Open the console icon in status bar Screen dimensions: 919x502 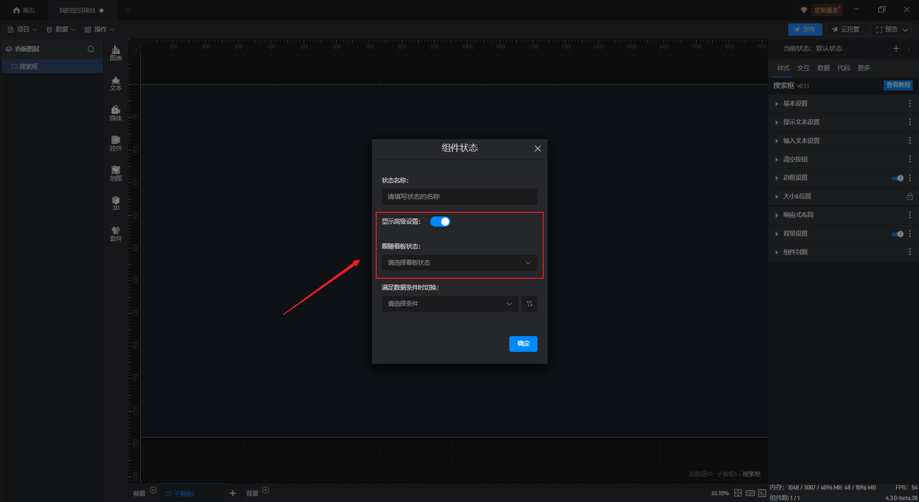click(762, 493)
